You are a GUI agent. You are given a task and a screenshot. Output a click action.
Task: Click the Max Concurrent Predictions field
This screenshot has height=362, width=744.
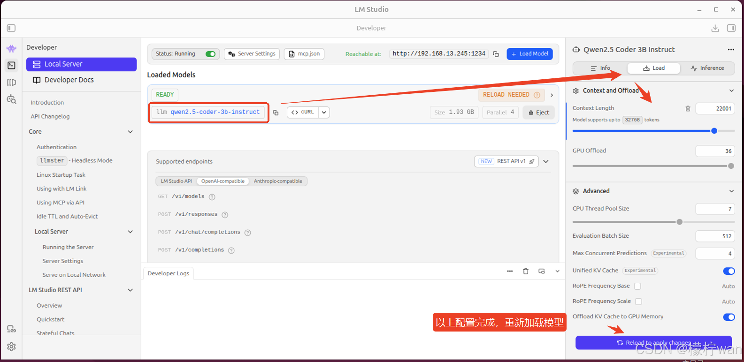715,254
